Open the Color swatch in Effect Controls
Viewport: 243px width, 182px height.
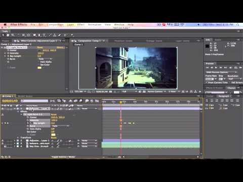pyautogui.click(x=39, y=68)
